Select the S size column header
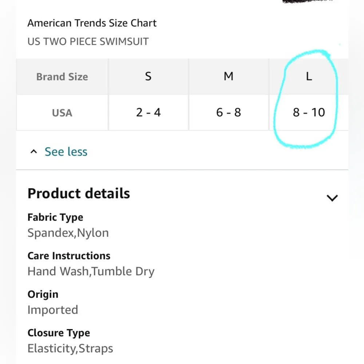This screenshot has width=364, height=364. pos(148,76)
